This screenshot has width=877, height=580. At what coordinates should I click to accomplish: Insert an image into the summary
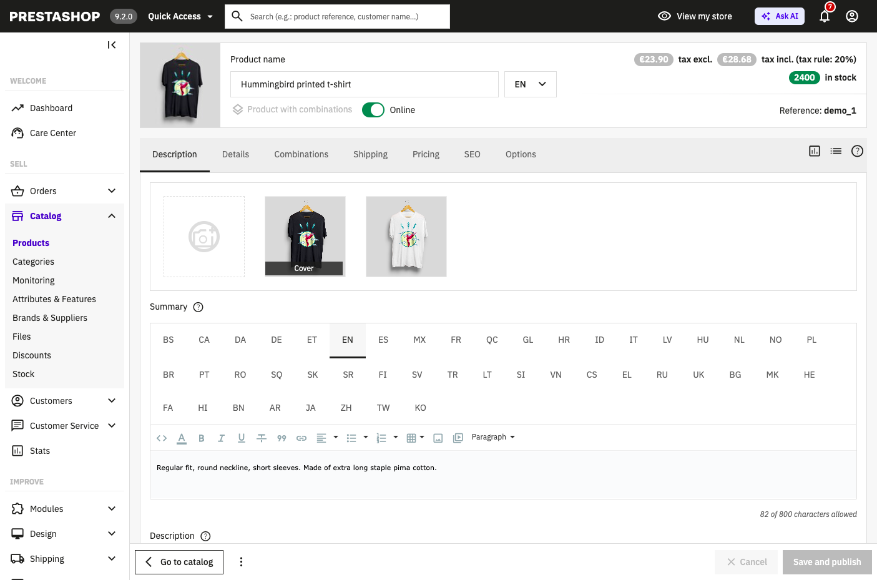[x=438, y=438]
